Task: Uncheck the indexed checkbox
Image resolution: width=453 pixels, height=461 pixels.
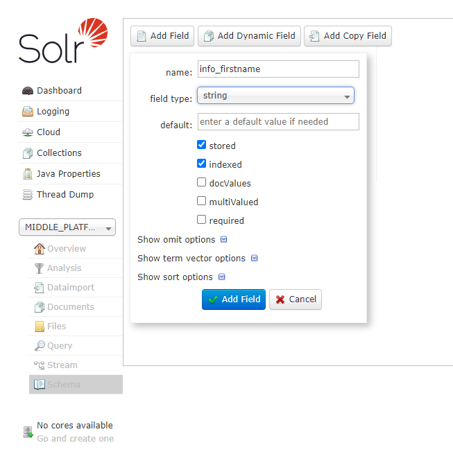Action: 201,164
